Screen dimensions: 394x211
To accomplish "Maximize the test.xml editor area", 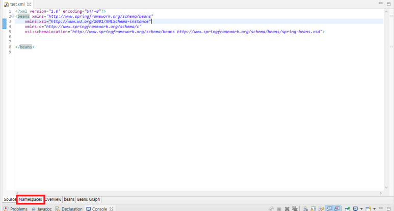I will 388,4.
